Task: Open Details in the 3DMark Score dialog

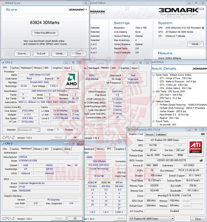Action: (60, 53)
